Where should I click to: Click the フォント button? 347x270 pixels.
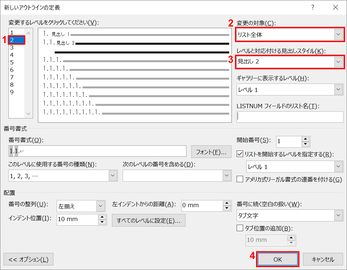pyautogui.click(x=211, y=152)
